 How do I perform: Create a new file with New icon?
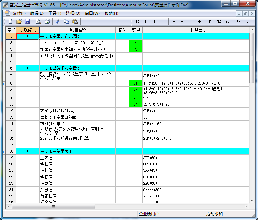pos(11,21)
